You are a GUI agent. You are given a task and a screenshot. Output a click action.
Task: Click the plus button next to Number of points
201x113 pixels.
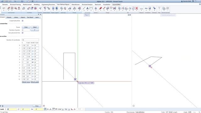(x=35, y=30)
